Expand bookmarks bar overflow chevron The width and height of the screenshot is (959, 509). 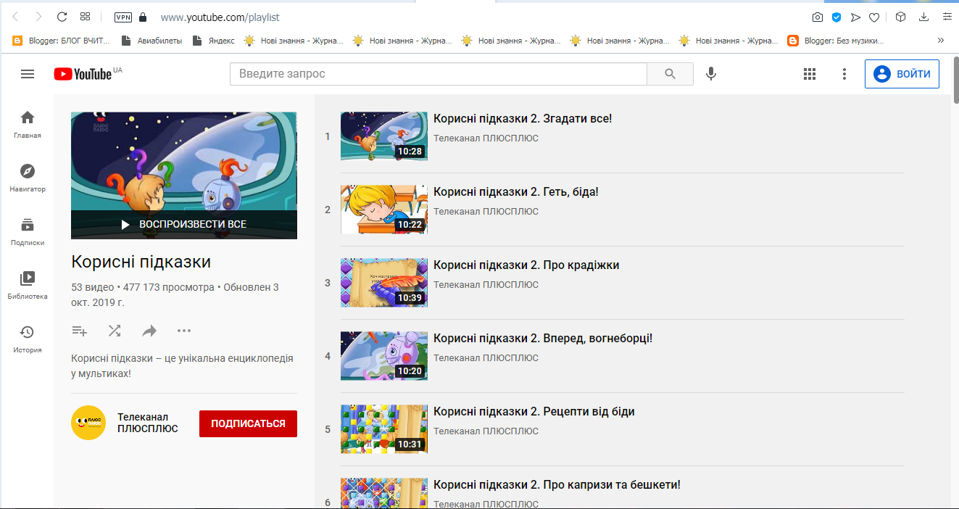tap(941, 41)
